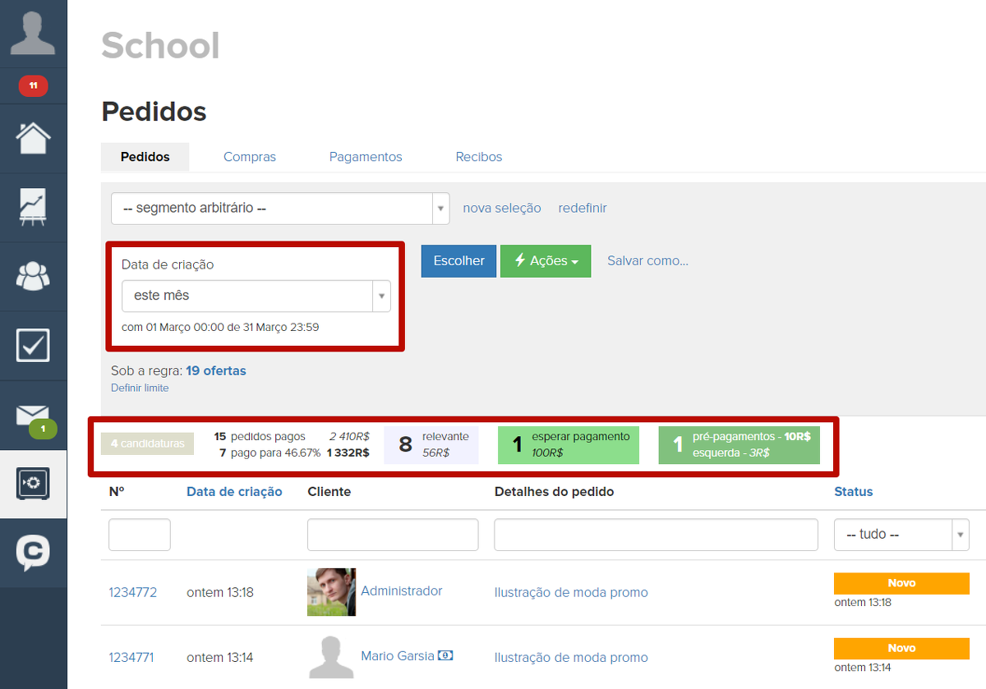Click the esperar pagamento green summary box
The image size is (986, 689).
click(x=568, y=445)
